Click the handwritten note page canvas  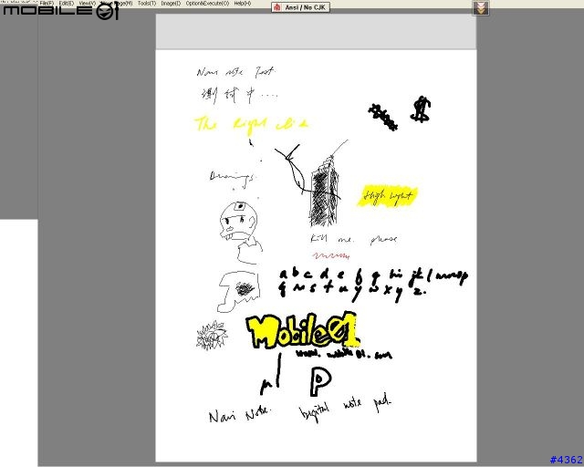[x=316, y=255]
